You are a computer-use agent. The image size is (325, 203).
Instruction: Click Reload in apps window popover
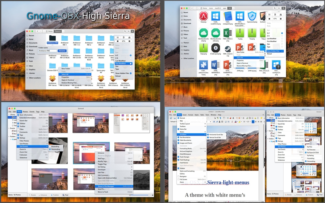click(269, 54)
